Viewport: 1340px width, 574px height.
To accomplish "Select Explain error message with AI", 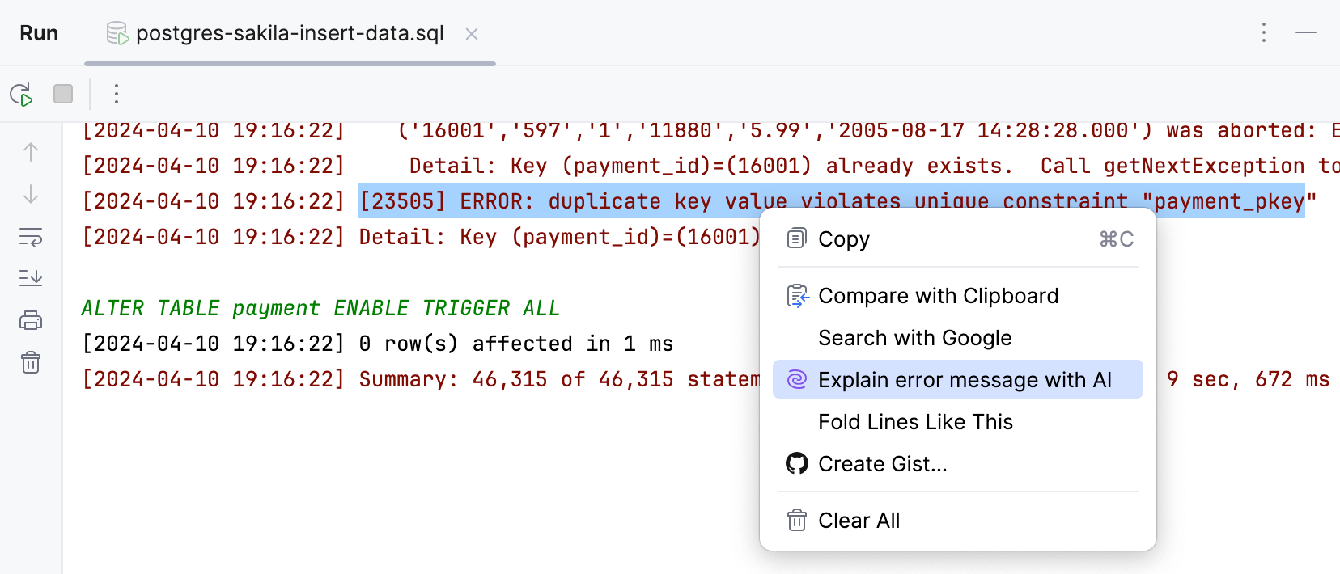I will [965, 379].
